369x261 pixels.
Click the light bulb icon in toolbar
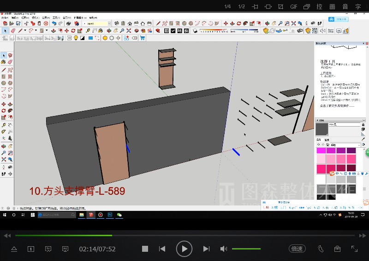pyautogui.click(x=75, y=38)
